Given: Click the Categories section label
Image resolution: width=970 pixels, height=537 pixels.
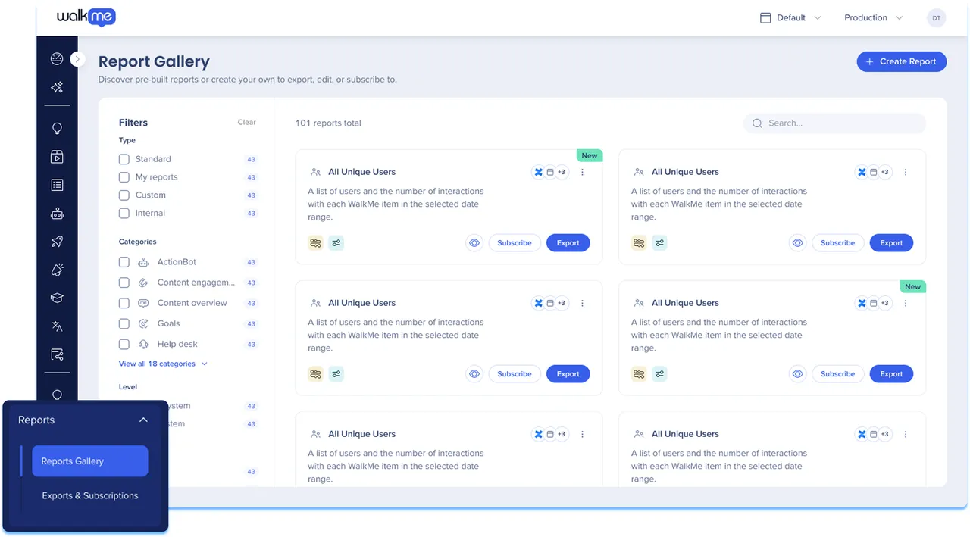Looking at the screenshot, I should [138, 242].
